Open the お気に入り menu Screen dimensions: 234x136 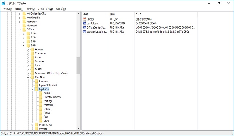point(45,9)
